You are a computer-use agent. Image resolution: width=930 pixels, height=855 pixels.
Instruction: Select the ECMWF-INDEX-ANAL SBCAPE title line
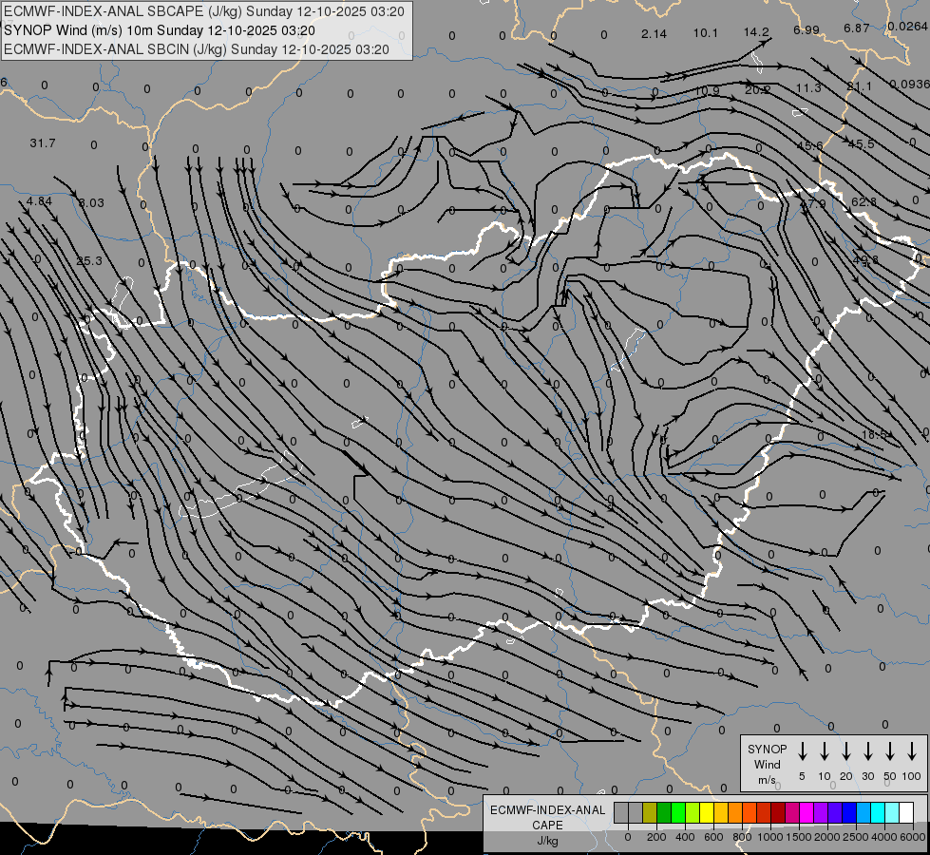[204, 11]
